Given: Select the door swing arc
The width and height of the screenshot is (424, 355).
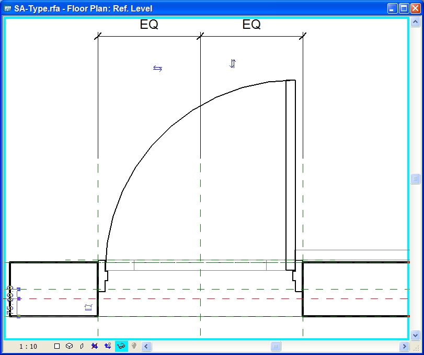Looking at the screenshot, I should click(x=172, y=126).
